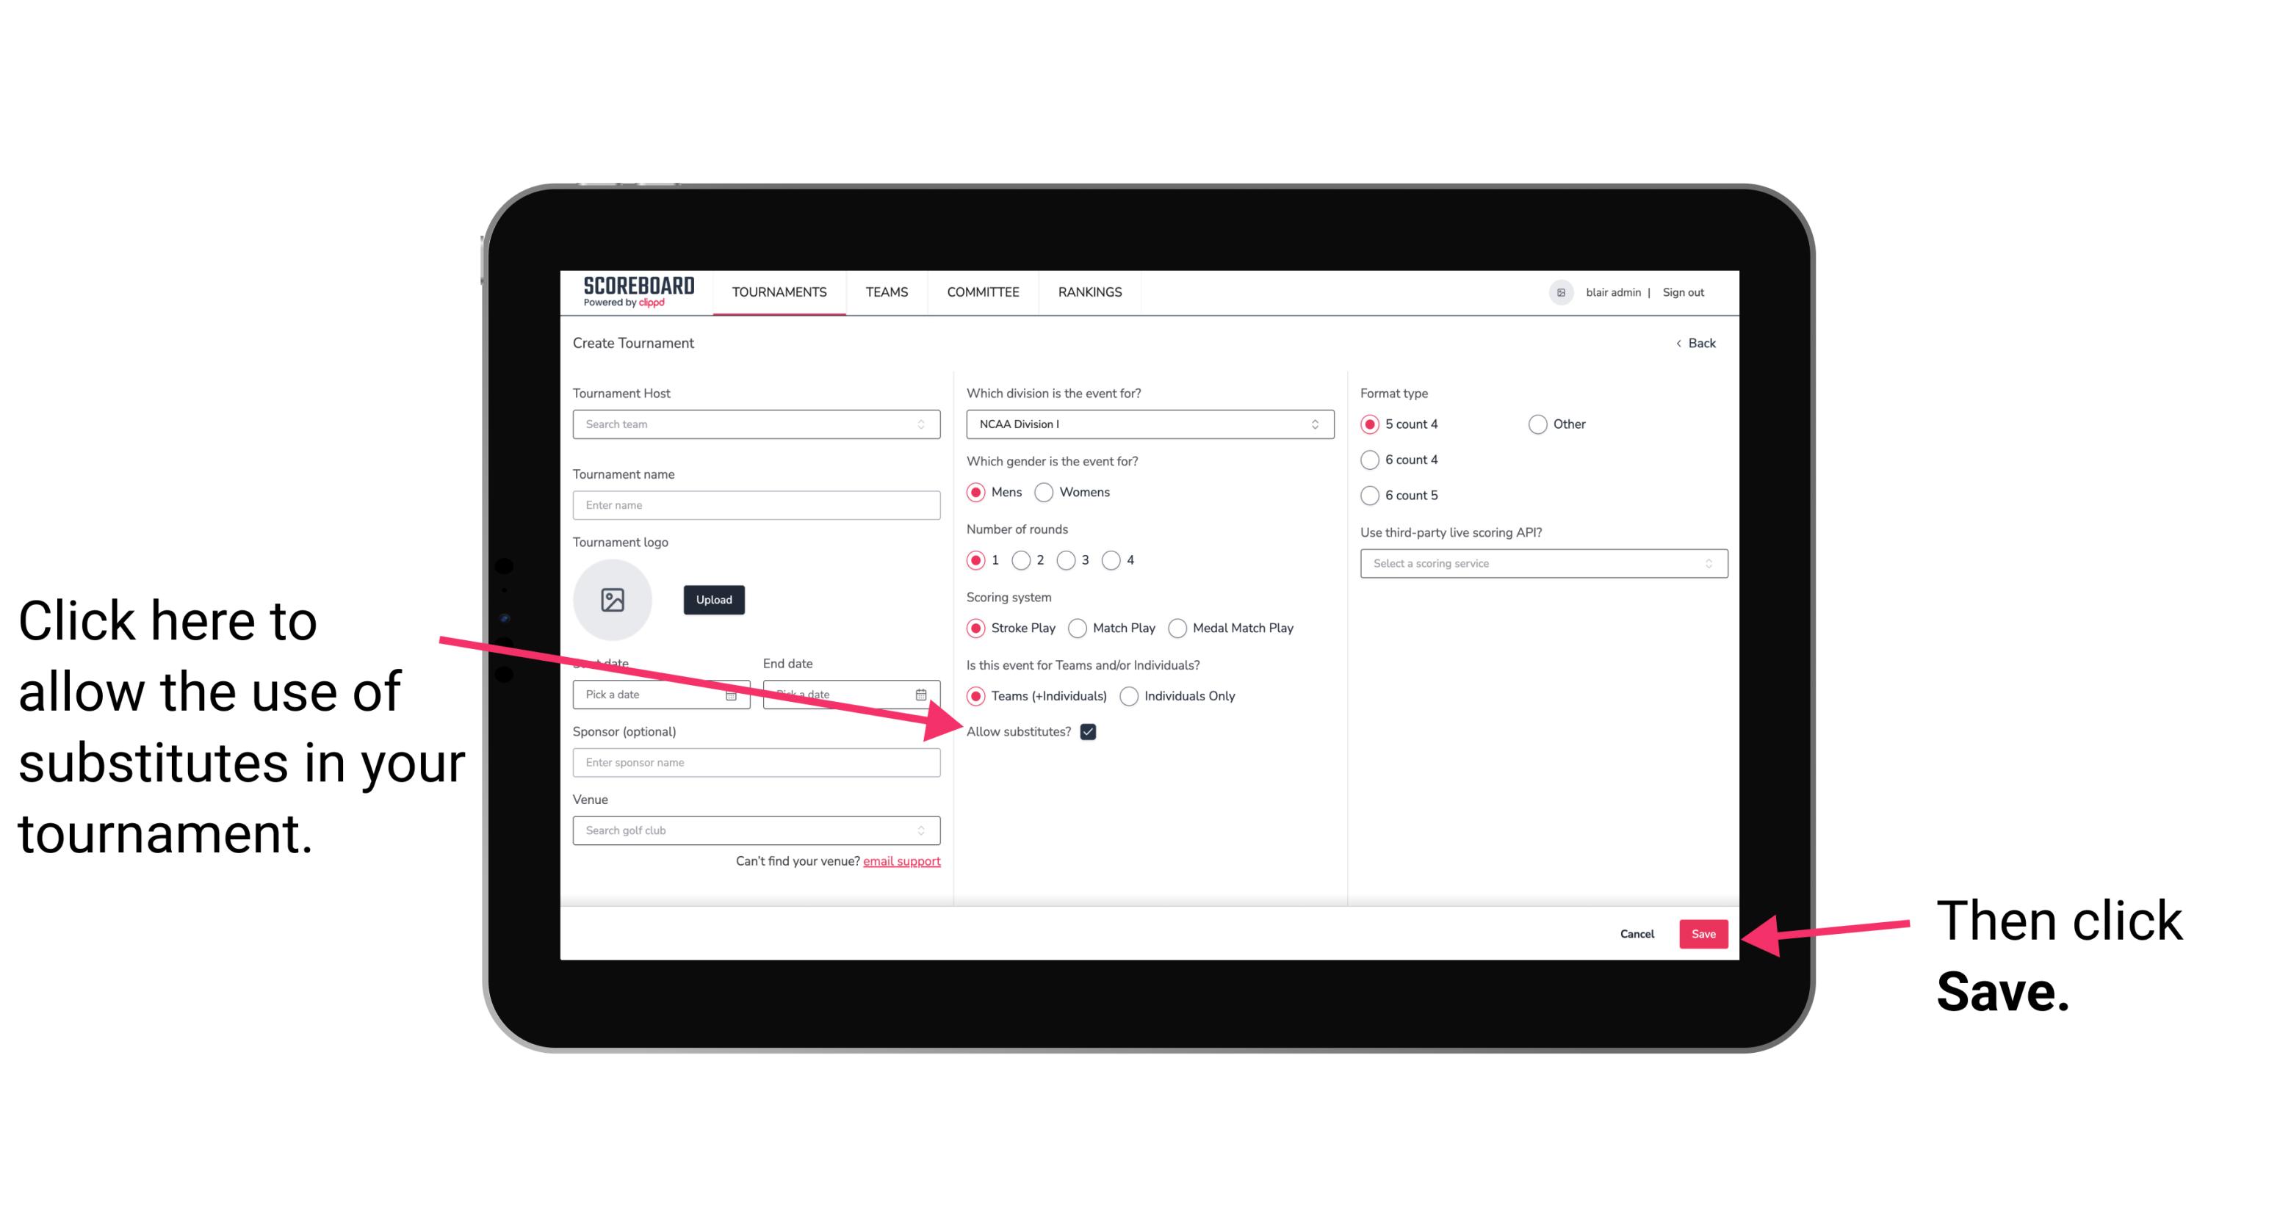Switch to the TEAMS tab
2291x1232 pixels.
click(x=886, y=291)
